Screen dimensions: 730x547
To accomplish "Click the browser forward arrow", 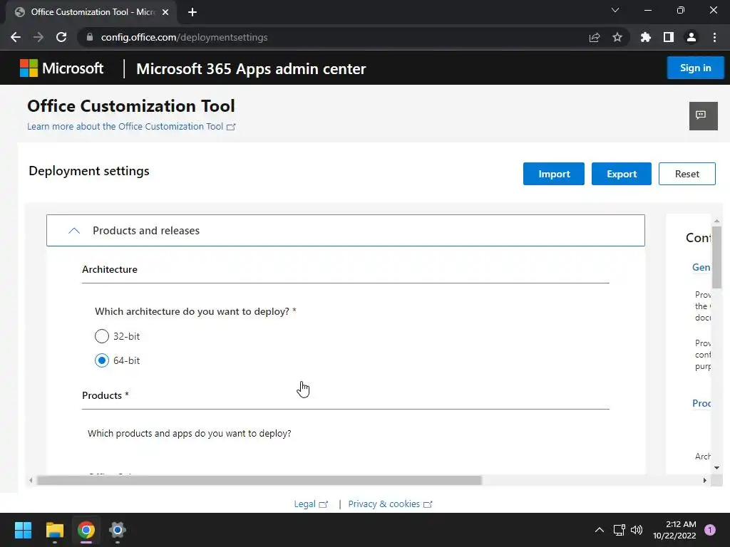I will (38, 37).
